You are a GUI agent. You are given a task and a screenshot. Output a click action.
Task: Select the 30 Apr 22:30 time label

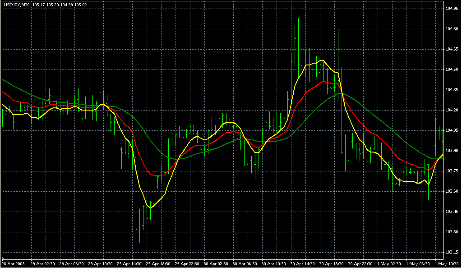click(x=360, y=263)
